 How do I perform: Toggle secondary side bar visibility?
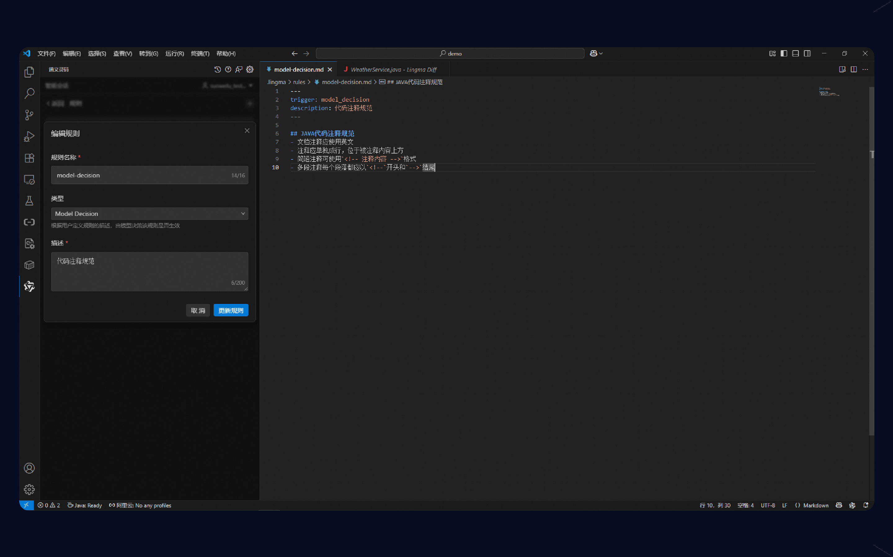[x=807, y=53]
